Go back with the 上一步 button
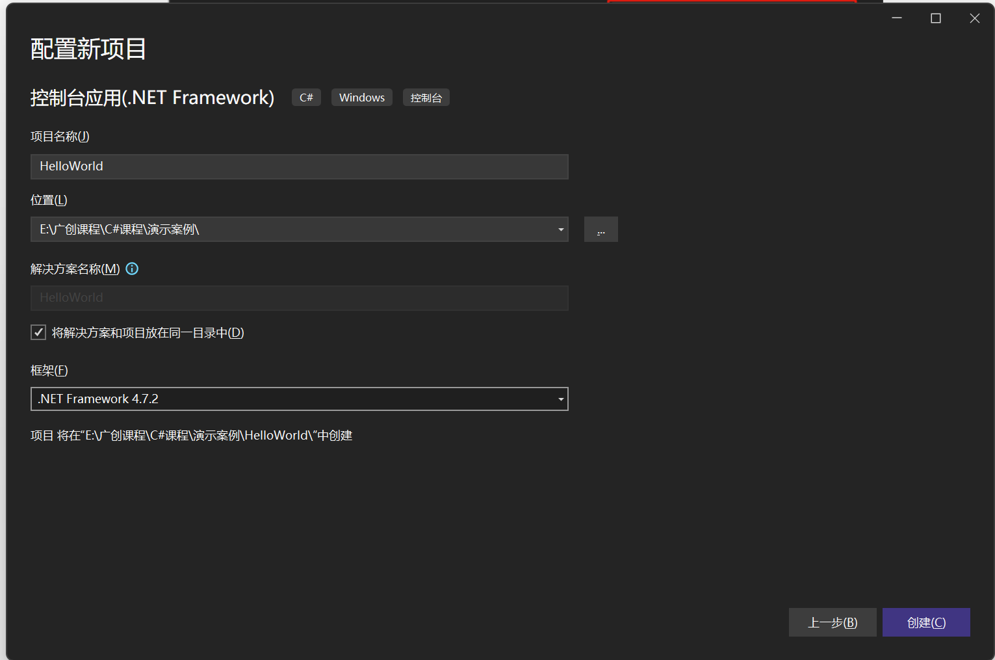Viewport: 995px width, 660px height. click(x=832, y=622)
